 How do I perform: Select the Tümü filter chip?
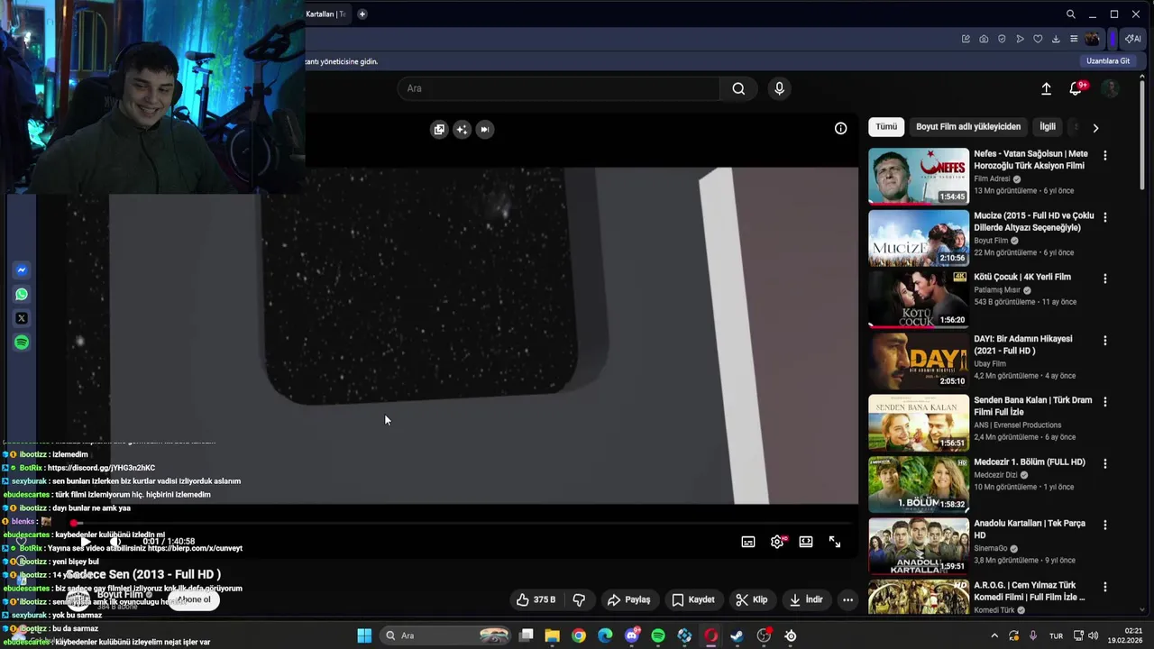coord(886,127)
